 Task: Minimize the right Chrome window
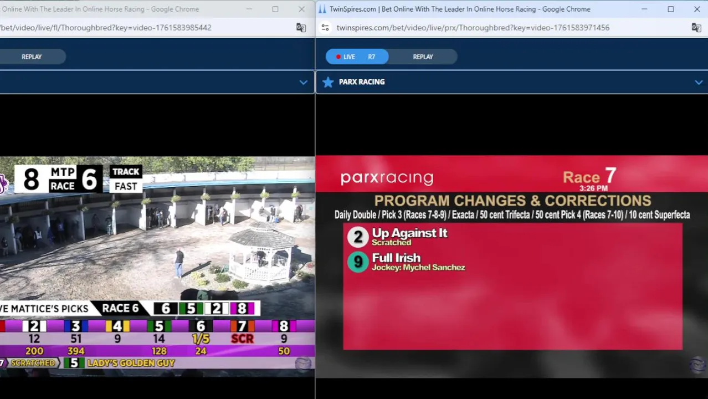pos(644,9)
